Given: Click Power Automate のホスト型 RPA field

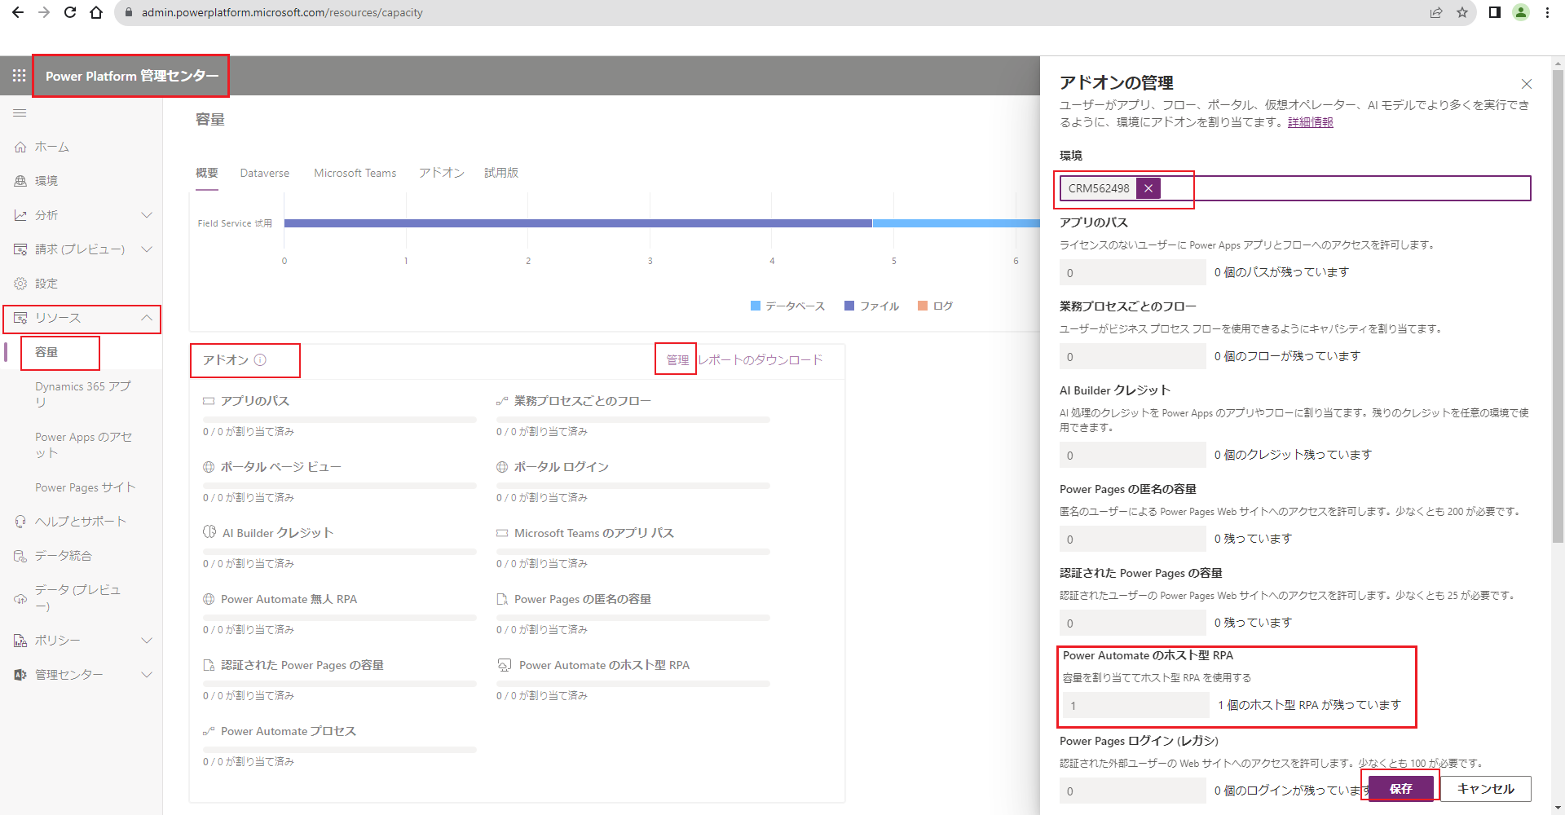Looking at the screenshot, I should pos(1136,705).
